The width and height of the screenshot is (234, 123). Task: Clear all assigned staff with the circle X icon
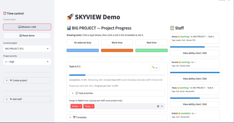[158, 106]
